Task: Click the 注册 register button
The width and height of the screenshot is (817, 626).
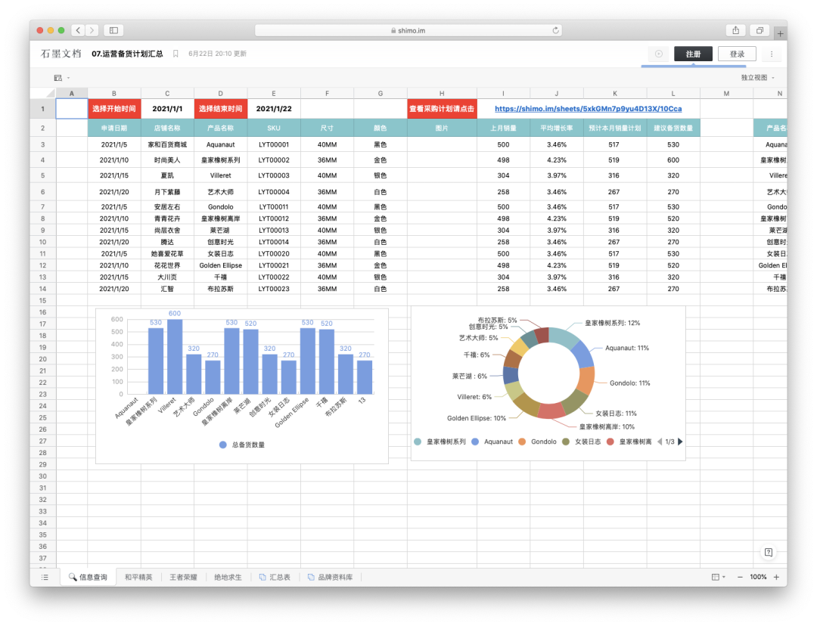Action: coord(693,54)
